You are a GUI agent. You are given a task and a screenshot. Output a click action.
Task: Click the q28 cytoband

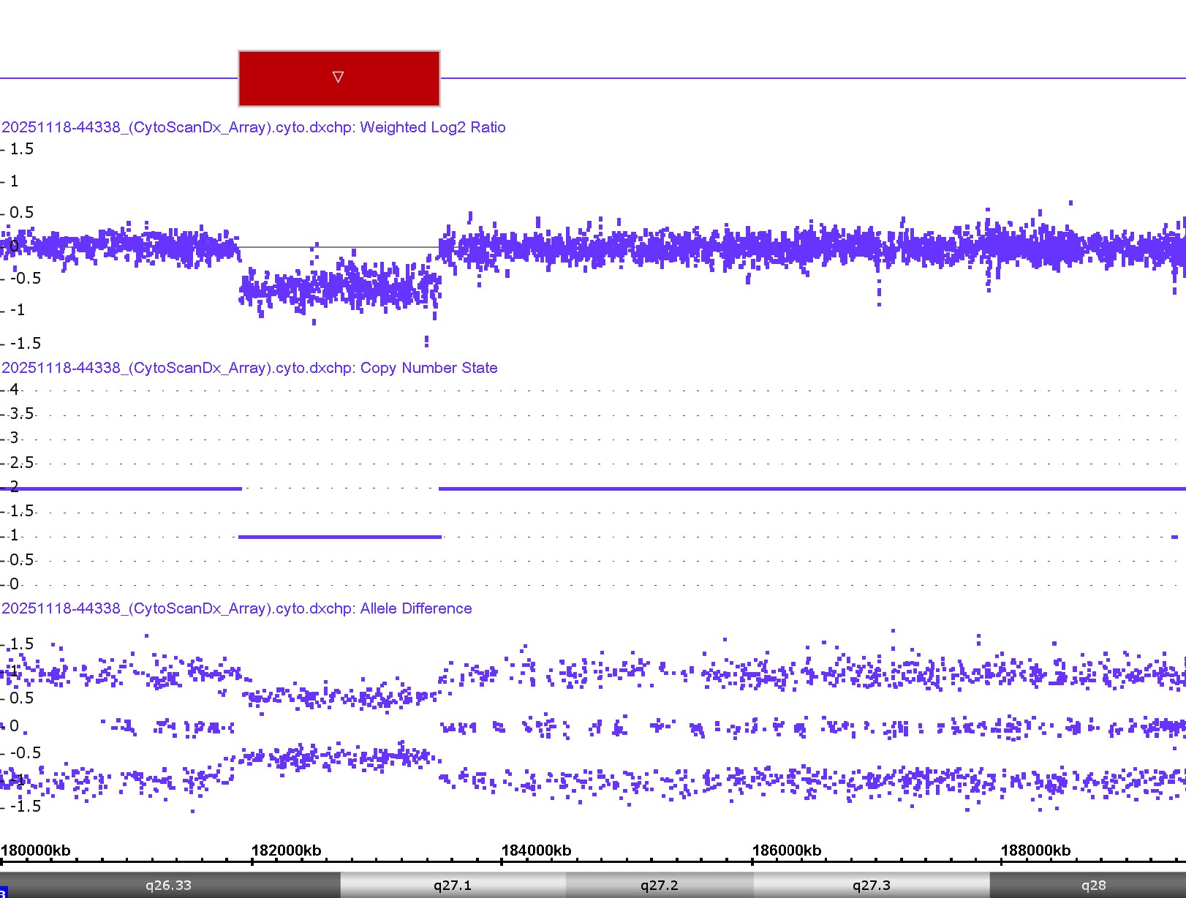click(x=1092, y=885)
